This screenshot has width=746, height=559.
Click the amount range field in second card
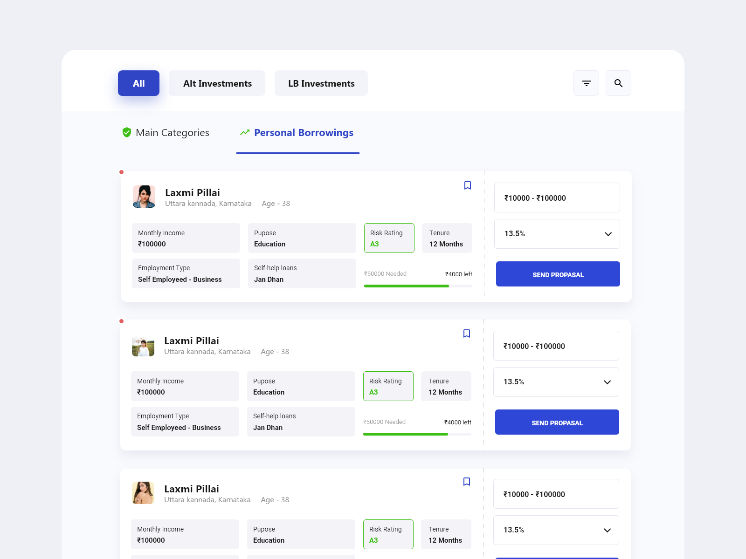point(556,346)
